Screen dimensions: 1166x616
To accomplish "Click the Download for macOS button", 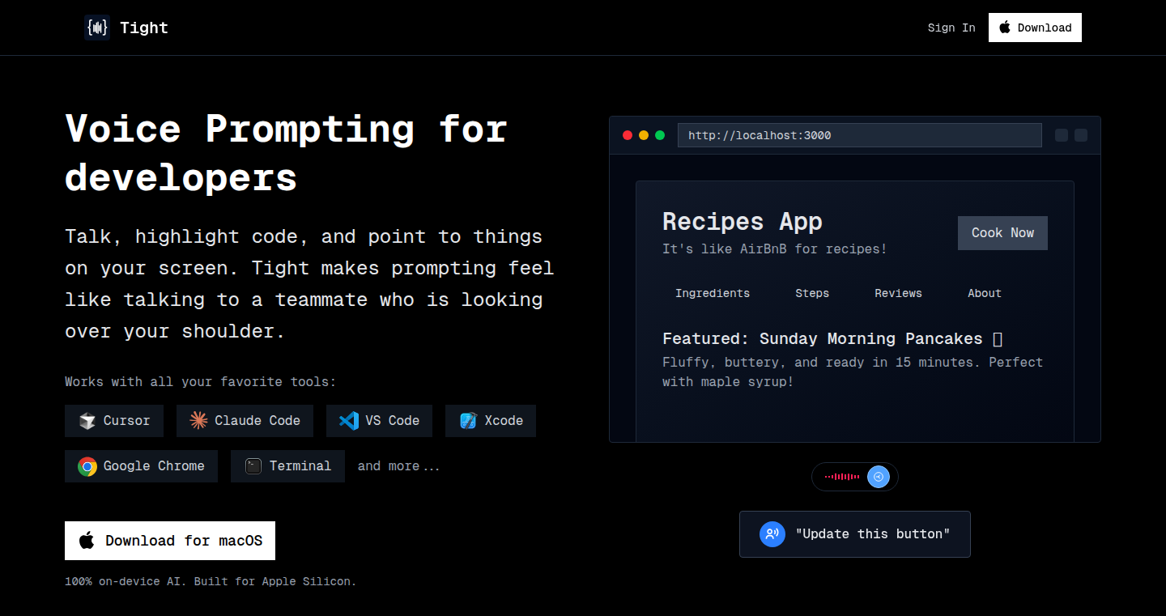I will pyautogui.click(x=170, y=541).
